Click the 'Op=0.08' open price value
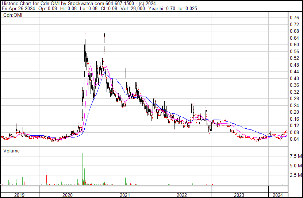The image size is (303, 198). click(47, 8)
